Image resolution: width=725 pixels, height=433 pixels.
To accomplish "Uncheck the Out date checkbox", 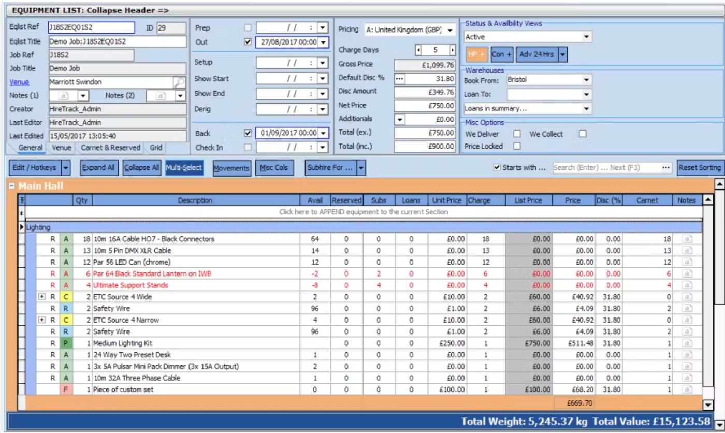I will tap(248, 42).
